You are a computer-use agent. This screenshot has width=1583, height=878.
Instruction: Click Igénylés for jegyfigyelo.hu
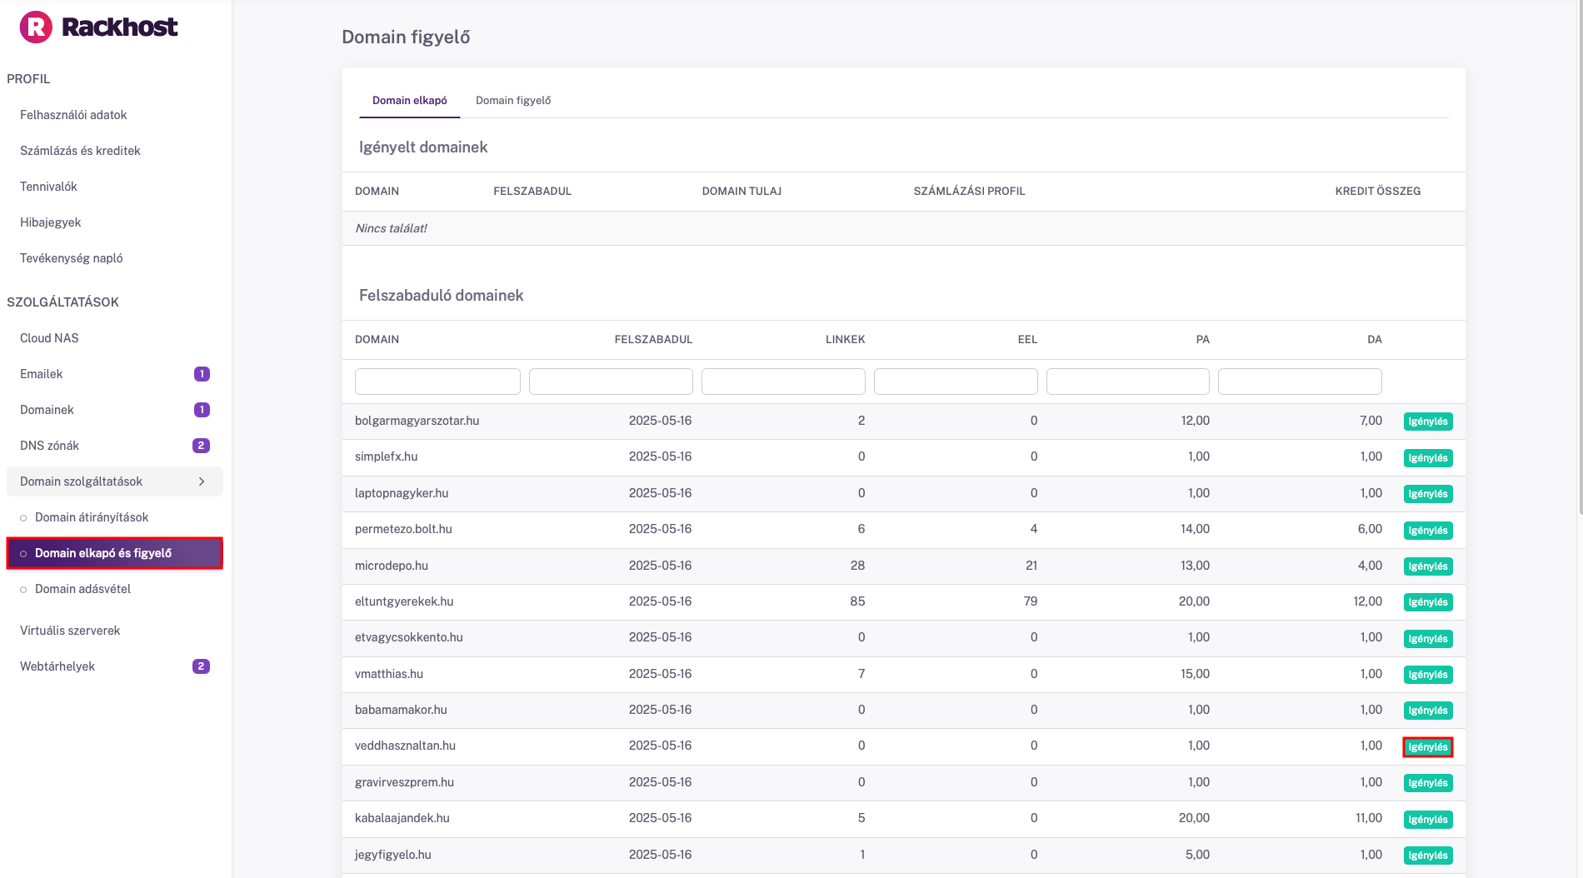1428,856
